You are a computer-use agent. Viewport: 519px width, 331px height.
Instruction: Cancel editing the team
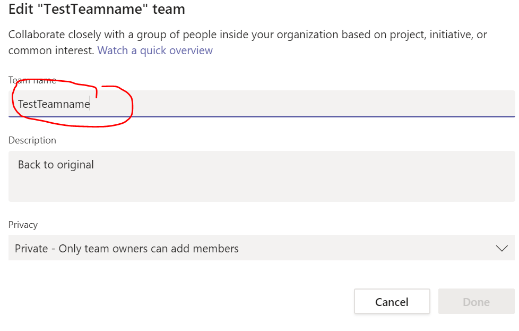click(392, 301)
